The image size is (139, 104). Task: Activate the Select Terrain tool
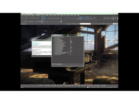point(54,18)
